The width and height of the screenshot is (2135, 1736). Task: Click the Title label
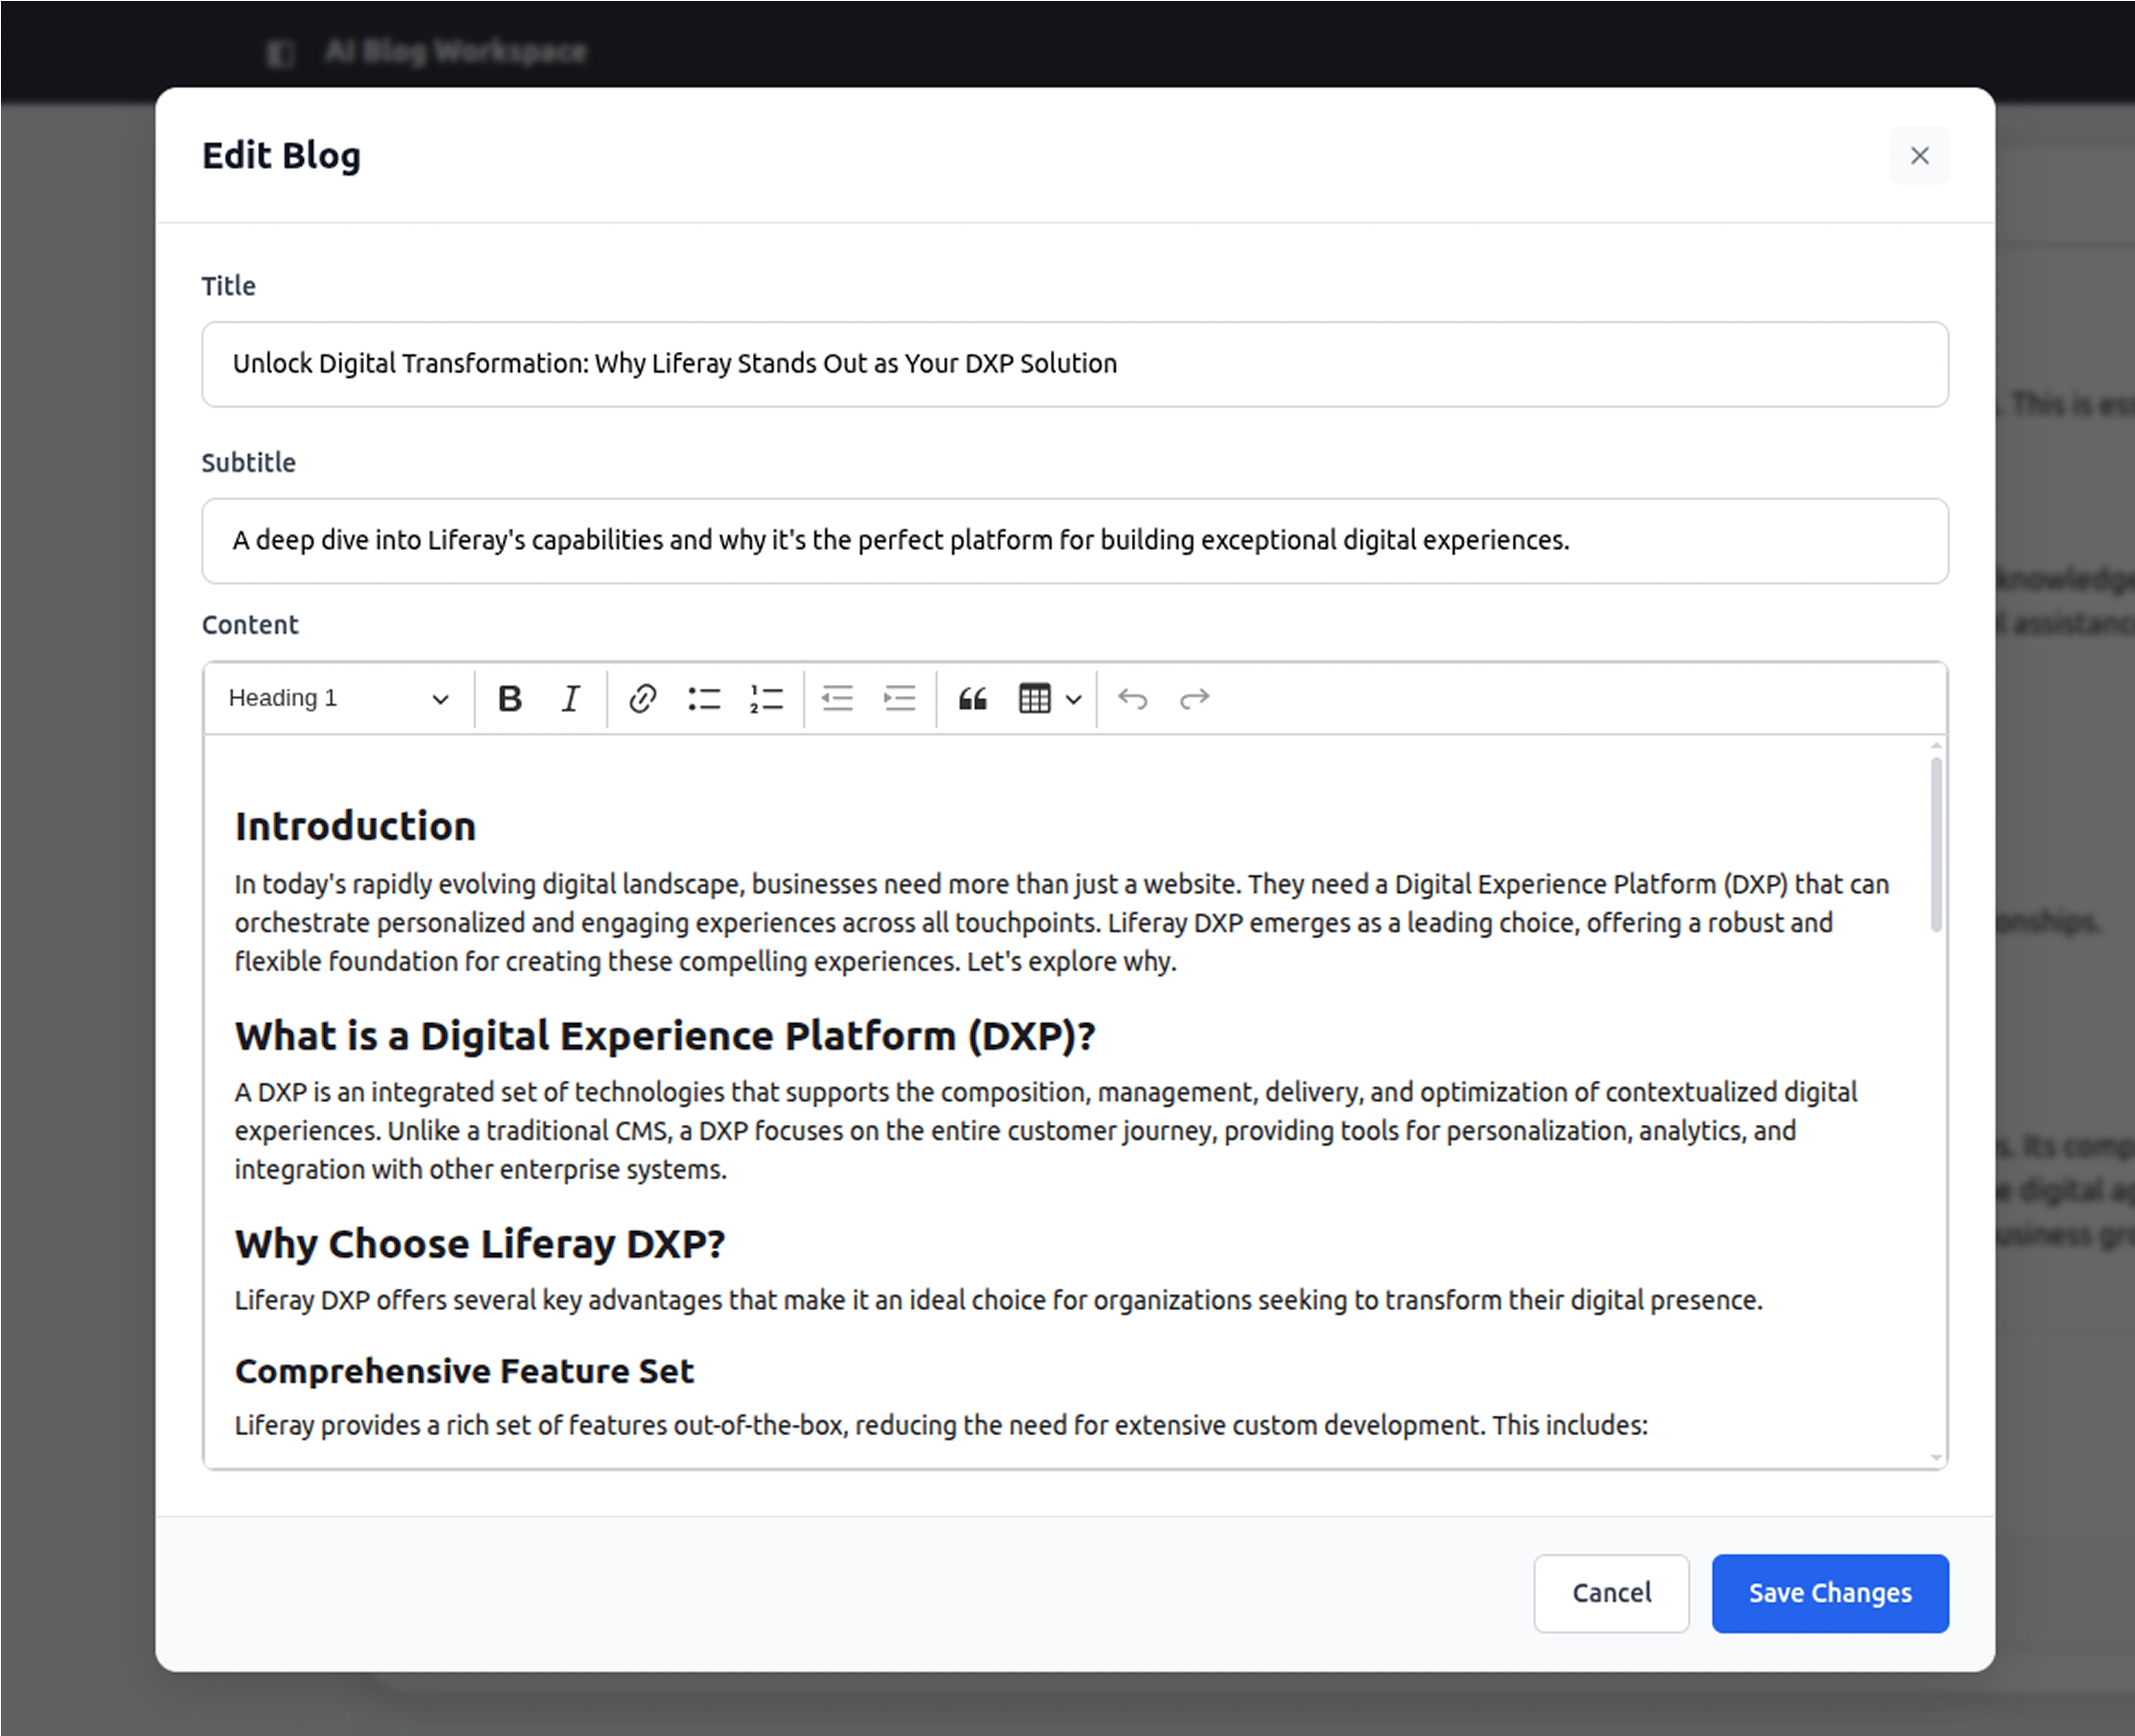[229, 286]
